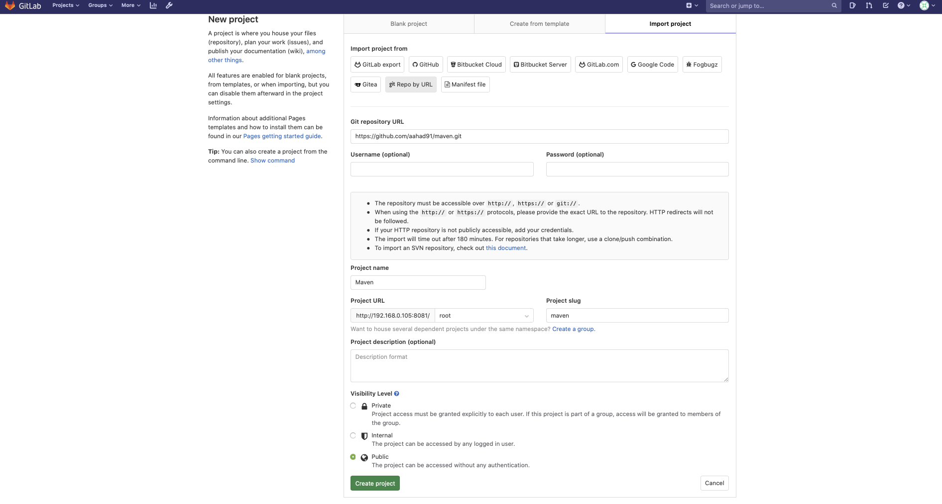942x504 pixels.
Task: Focus the Project name field
Action: pos(418,282)
